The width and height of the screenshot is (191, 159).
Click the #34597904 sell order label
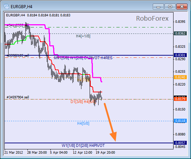click(18, 97)
